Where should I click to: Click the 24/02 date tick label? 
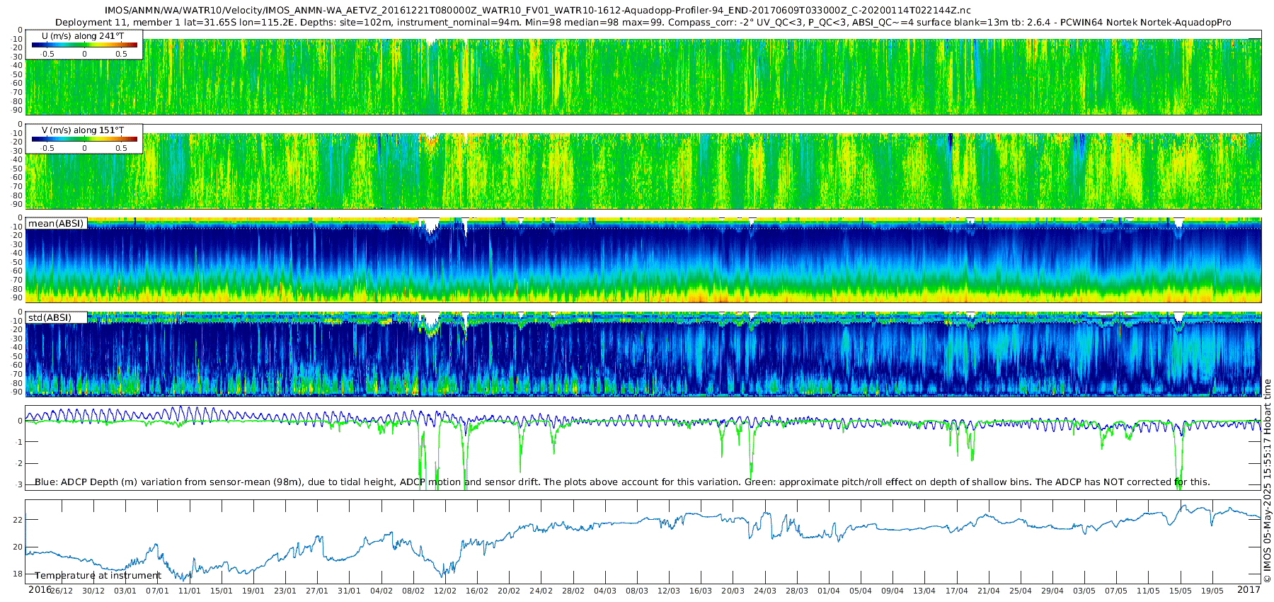(541, 591)
